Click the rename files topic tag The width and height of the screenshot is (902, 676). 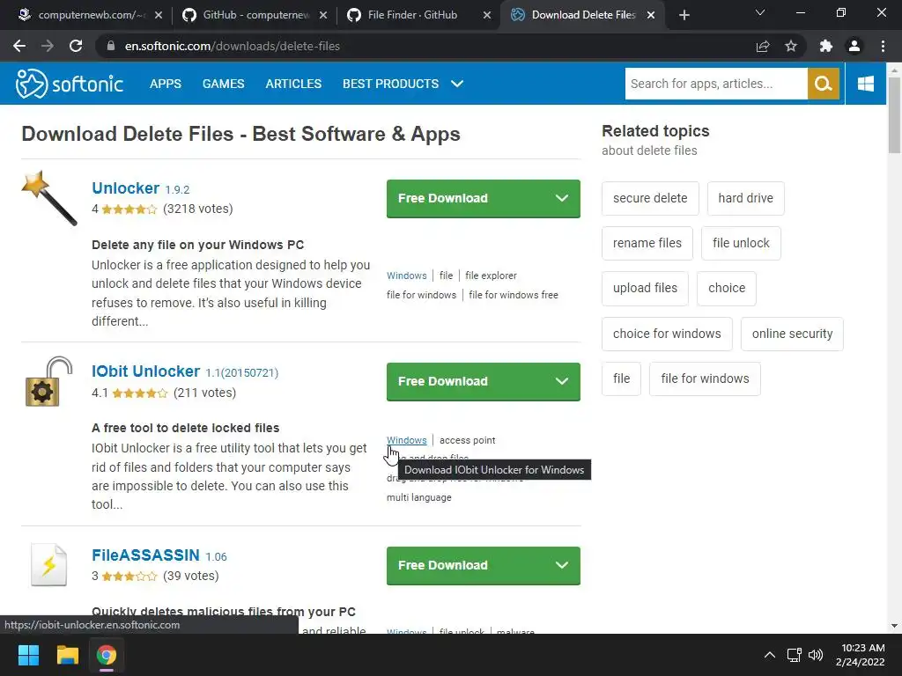(x=647, y=243)
